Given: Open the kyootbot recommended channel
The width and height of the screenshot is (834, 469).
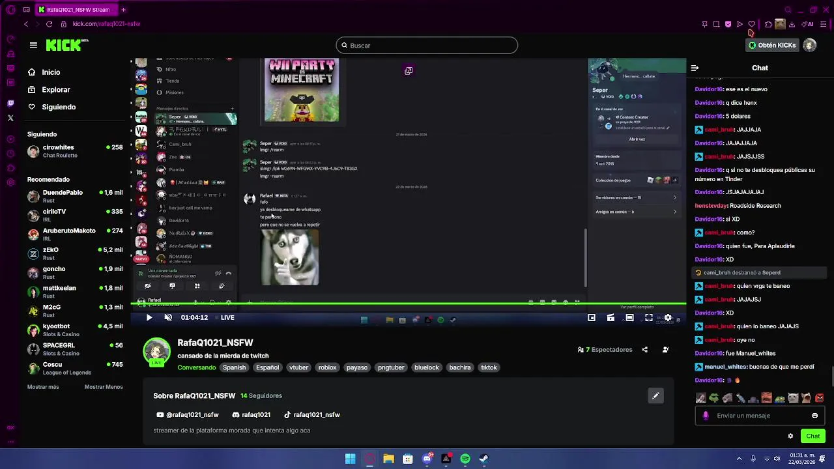Looking at the screenshot, I should click(75, 330).
